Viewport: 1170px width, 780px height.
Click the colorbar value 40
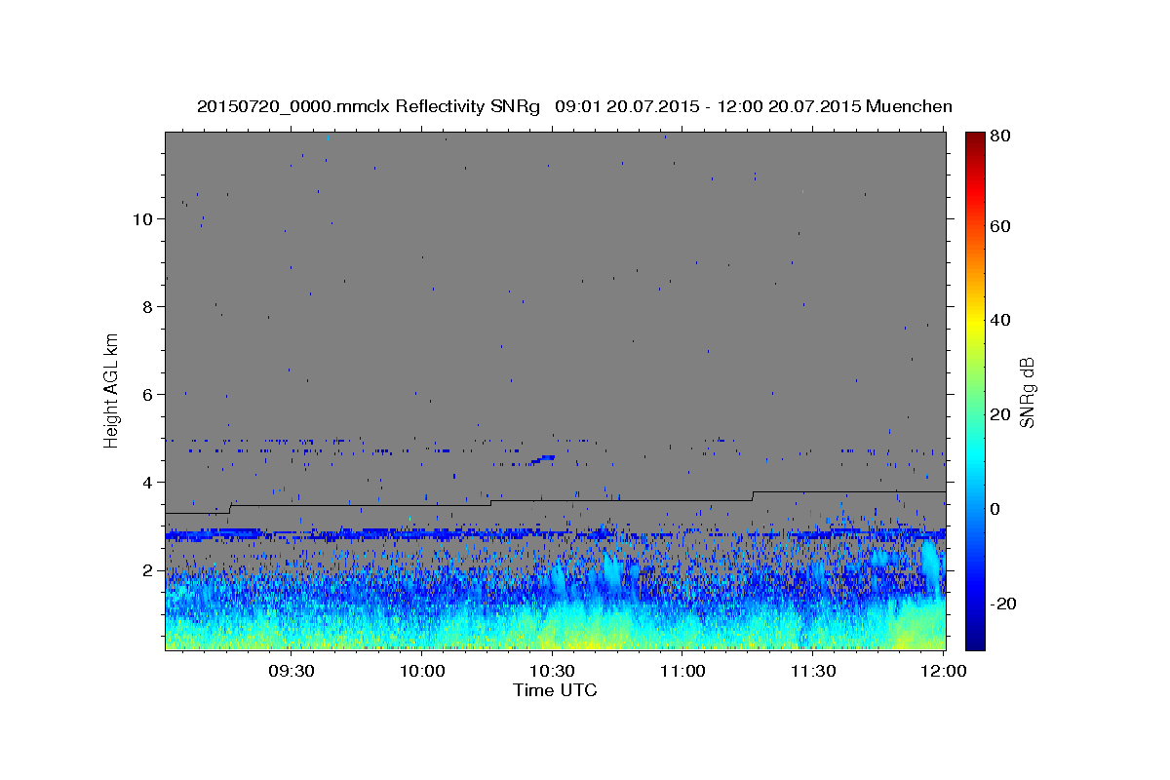pyautogui.click(x=1002, y=320)
